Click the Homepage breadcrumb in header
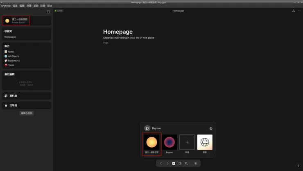This screenshot has height=171, width=303. tap(178, 11)
